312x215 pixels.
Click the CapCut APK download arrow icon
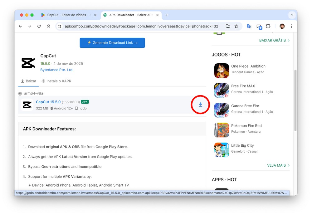[200, 105]
